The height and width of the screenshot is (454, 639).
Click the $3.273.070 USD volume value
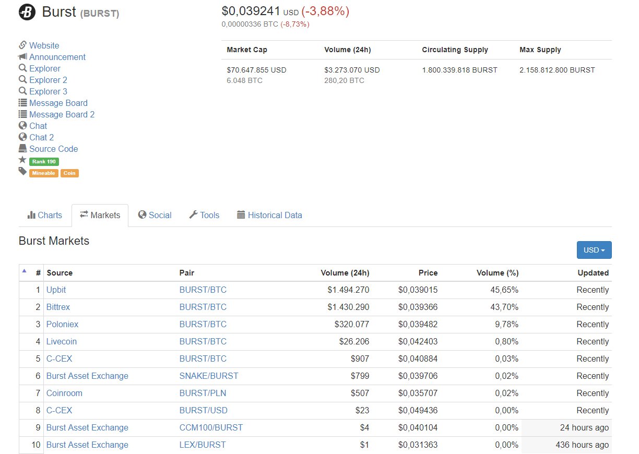click(x=352, y=70)
